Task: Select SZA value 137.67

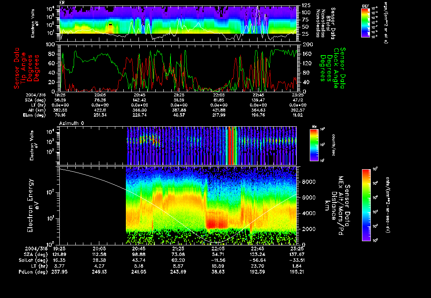Action: click(x=296, y=254)
